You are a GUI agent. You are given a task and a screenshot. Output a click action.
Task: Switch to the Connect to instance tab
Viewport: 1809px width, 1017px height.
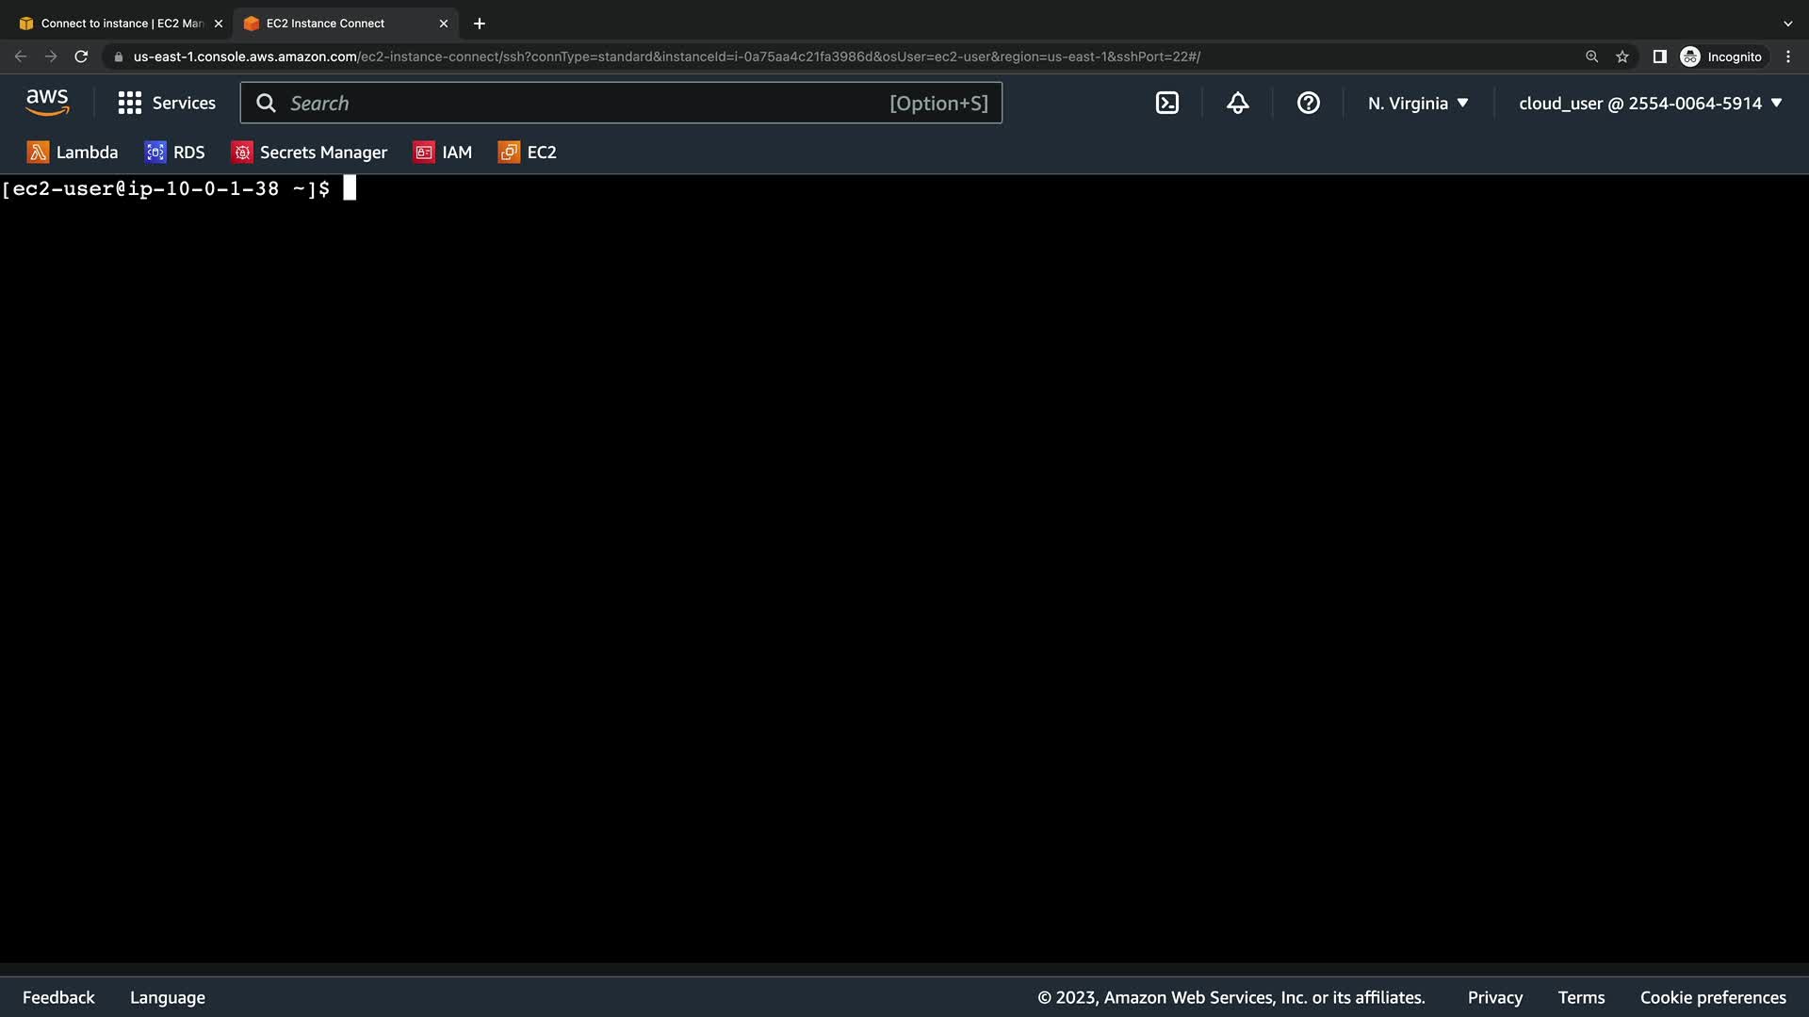[x=121, y=24]
